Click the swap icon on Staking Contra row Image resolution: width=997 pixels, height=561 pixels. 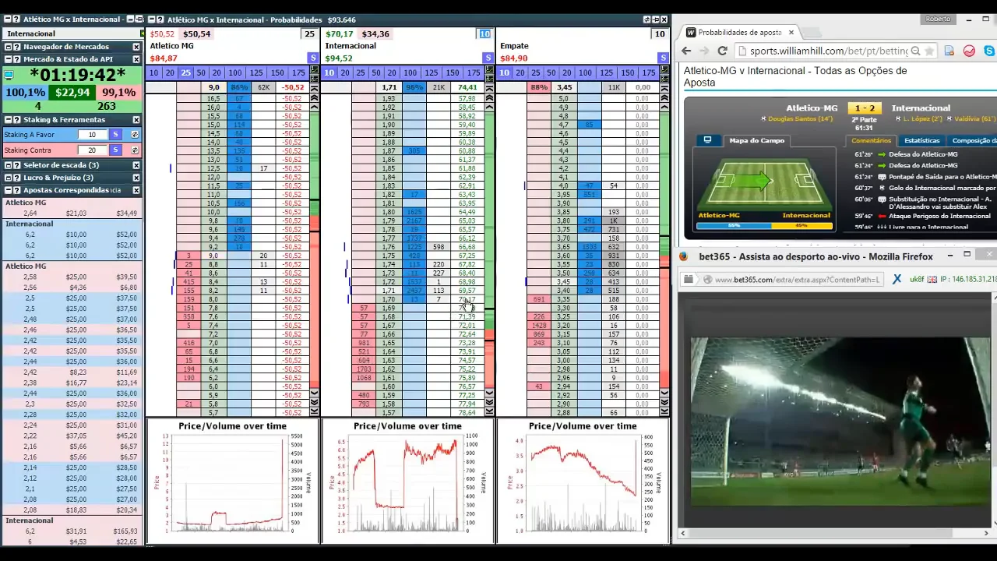click(134, 150)
